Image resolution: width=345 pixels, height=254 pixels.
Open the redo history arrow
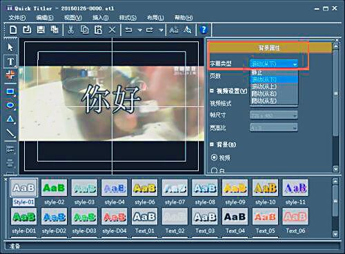pyautogui.click(x=161, y=30)
